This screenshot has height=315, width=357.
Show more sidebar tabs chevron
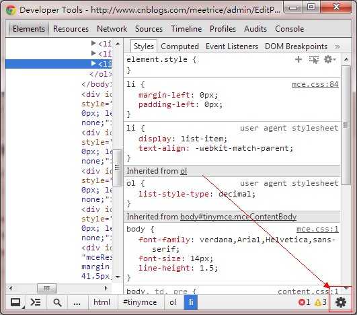pos(338,46)
